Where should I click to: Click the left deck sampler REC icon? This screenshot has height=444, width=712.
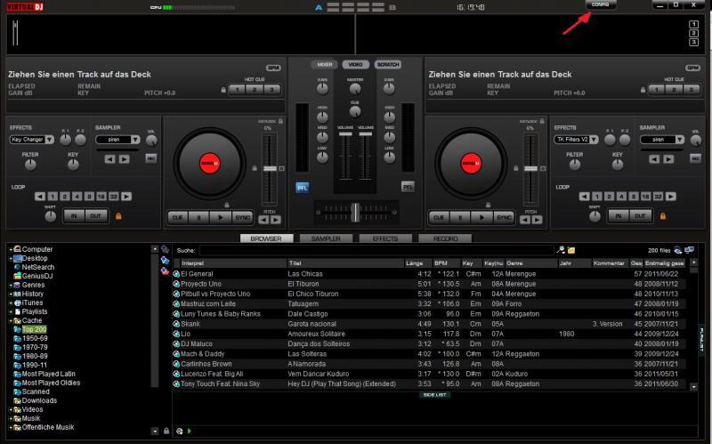click(x=151, y=158)
